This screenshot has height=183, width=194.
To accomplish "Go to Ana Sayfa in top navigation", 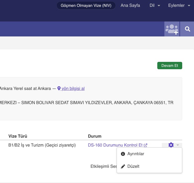I will tap(130, 6).
